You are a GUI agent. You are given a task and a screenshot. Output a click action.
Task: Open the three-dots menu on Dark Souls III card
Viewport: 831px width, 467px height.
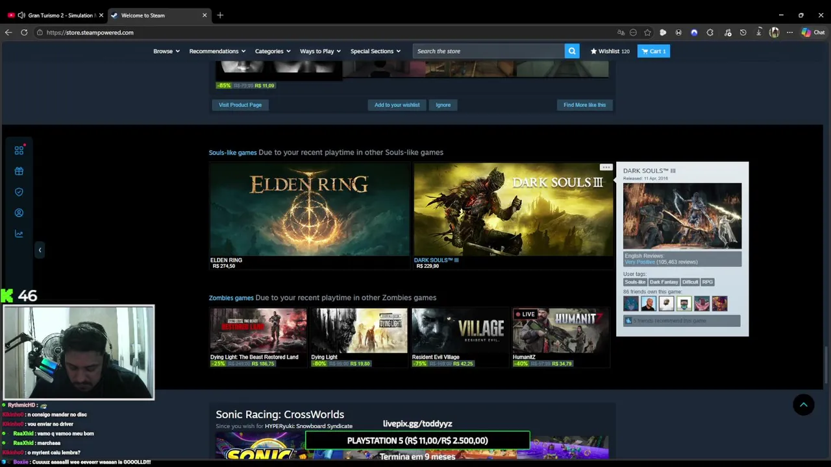(x=606, y=167)
